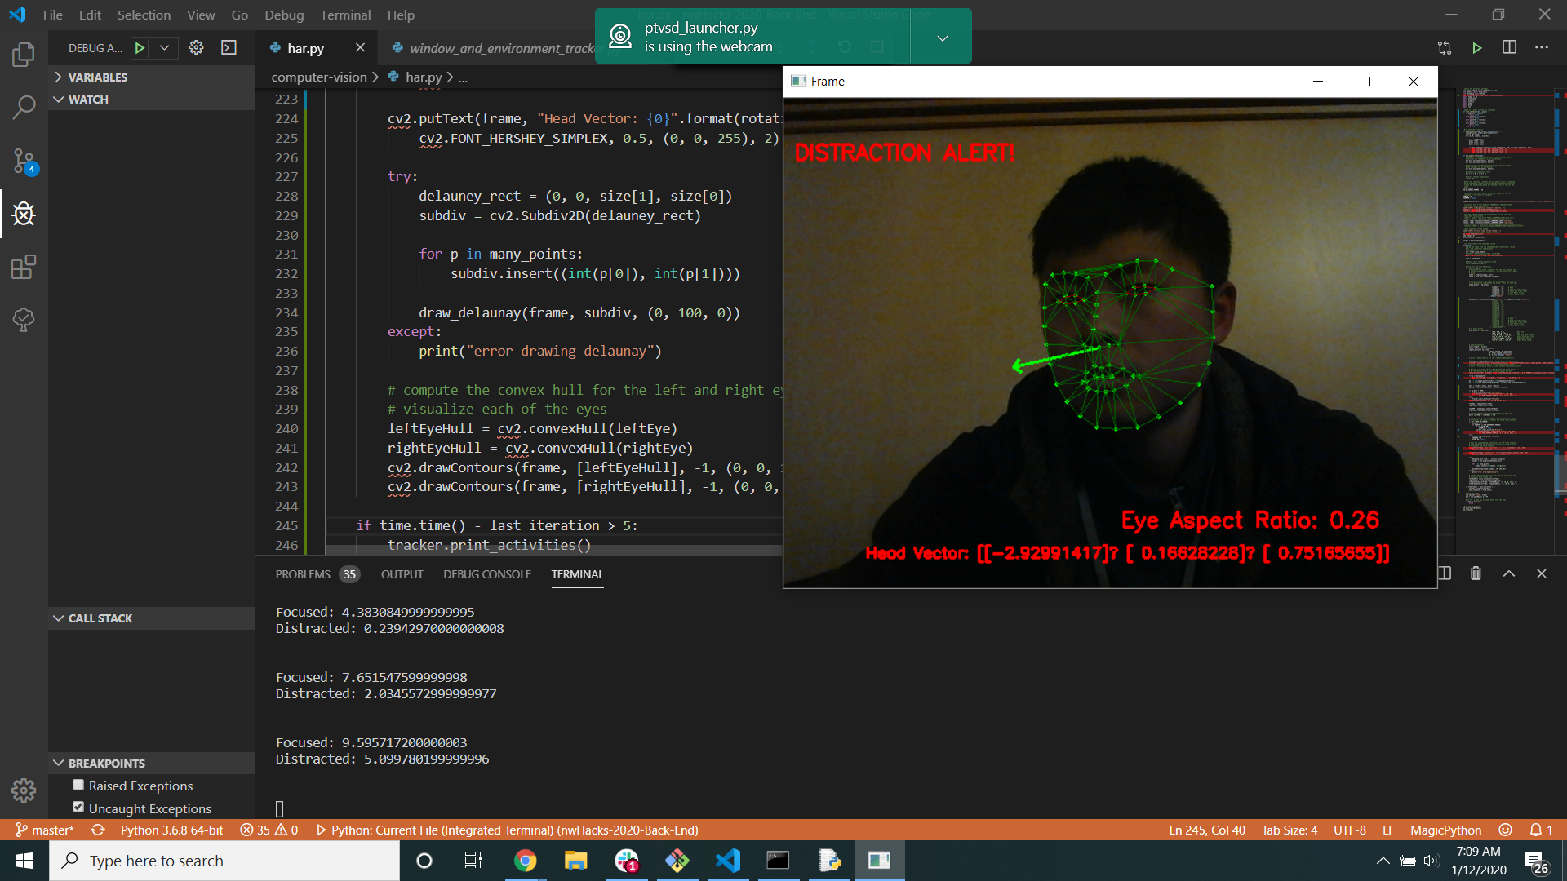Viewport: 1567px width, 881px height.
Task: Enable the Raised Exceptions breakpoint checkbox
Action: coord(78,785)
